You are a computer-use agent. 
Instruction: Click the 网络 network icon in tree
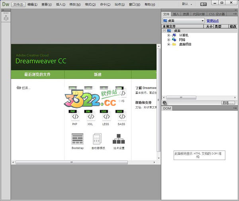click(174, 39)
